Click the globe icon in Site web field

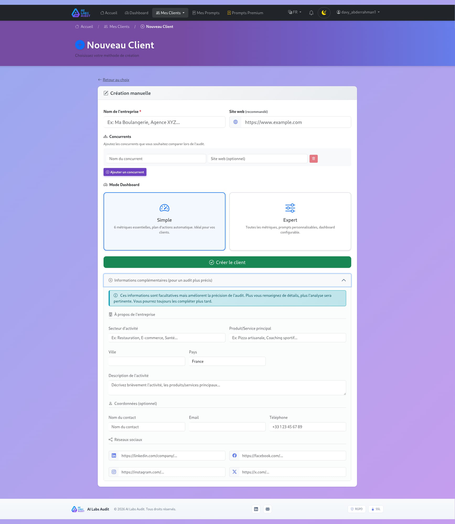pyautogui.click(x=235, y=122)
